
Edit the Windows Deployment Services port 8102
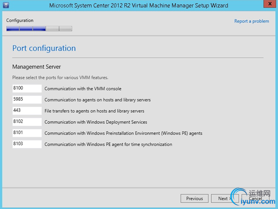(27, 122)
